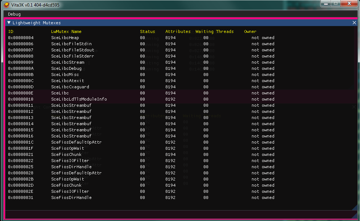Click the Owner column header
The height and width of the screenshot is (221, 360).
tap(250, 31)
